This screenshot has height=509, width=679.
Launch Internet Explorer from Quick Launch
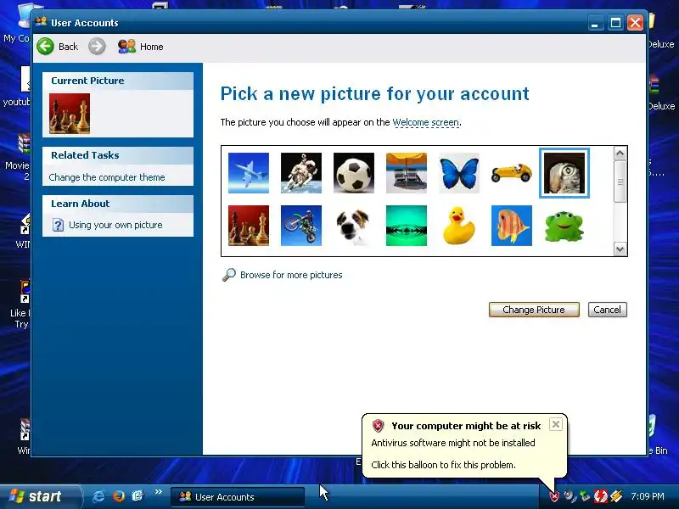click(98, 496)
